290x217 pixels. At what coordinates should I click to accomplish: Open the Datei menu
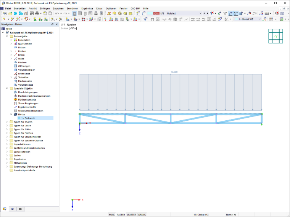click(8, 8)
